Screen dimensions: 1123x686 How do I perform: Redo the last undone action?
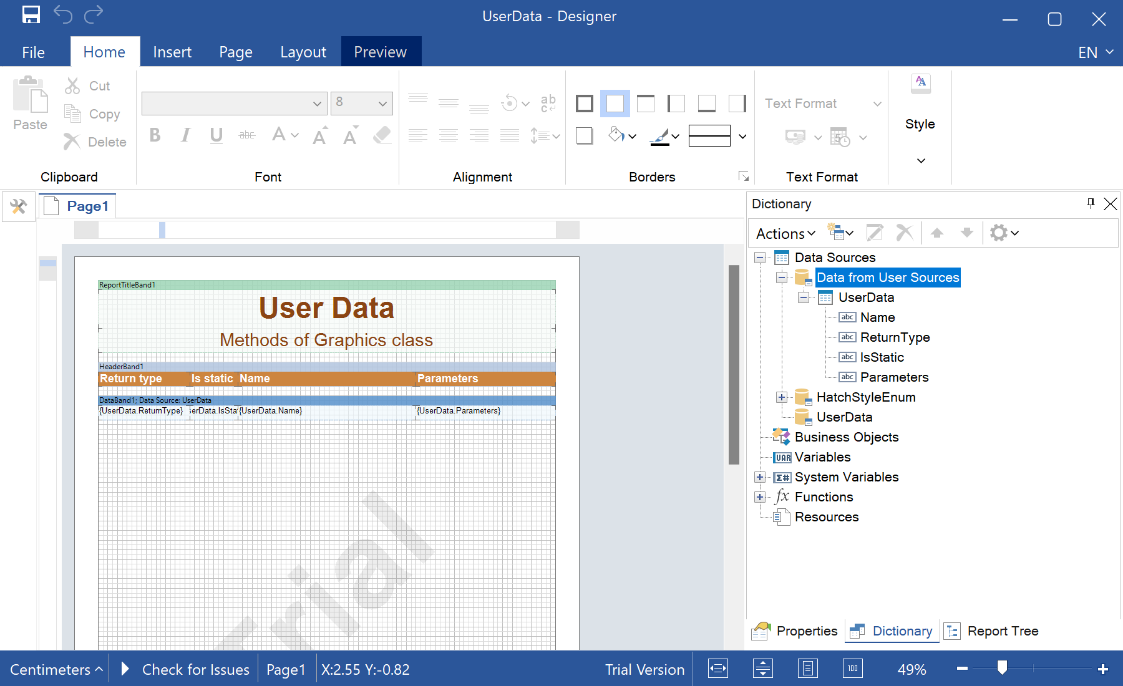pos(94,14)
